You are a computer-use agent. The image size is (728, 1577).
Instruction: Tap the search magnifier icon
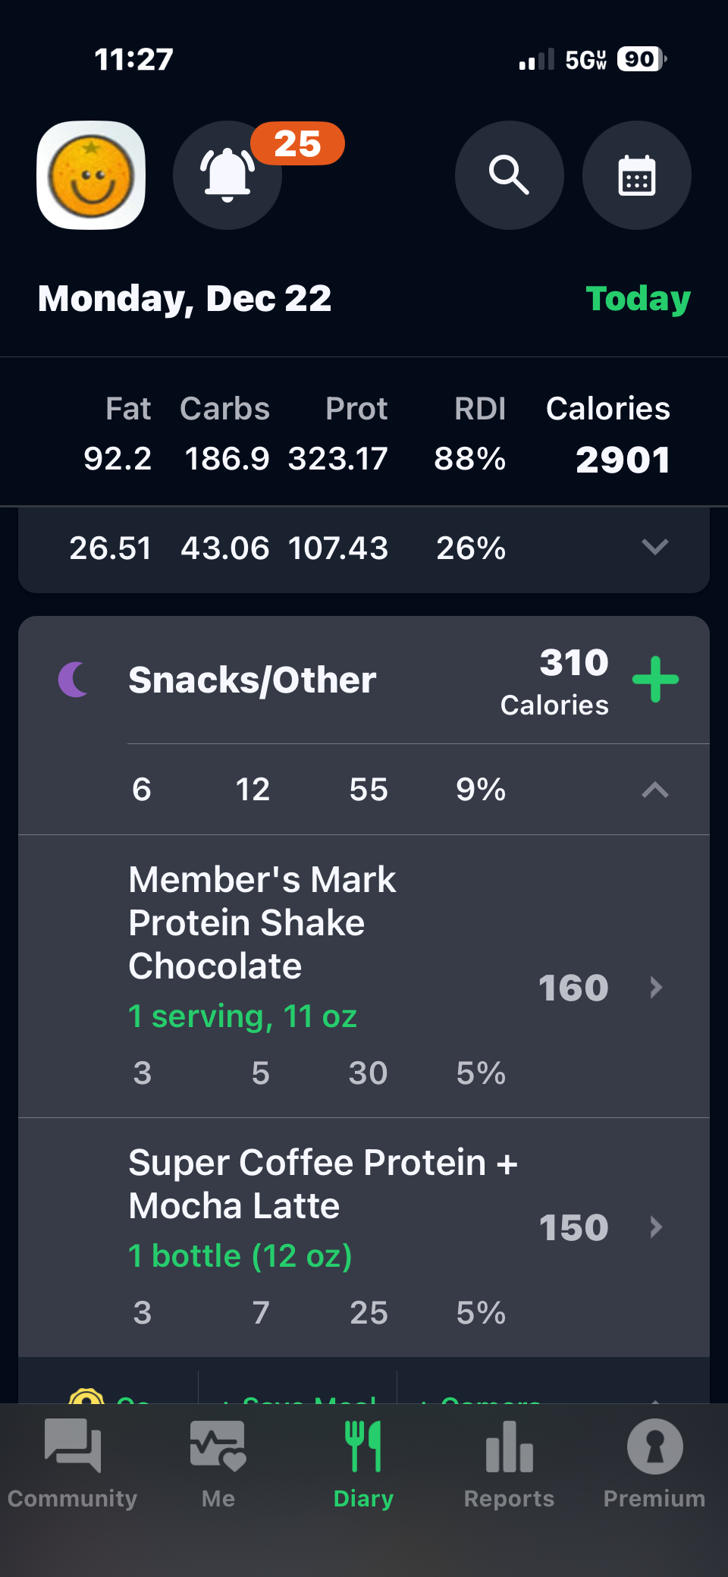pyautogui.click(x=509, y=175)
